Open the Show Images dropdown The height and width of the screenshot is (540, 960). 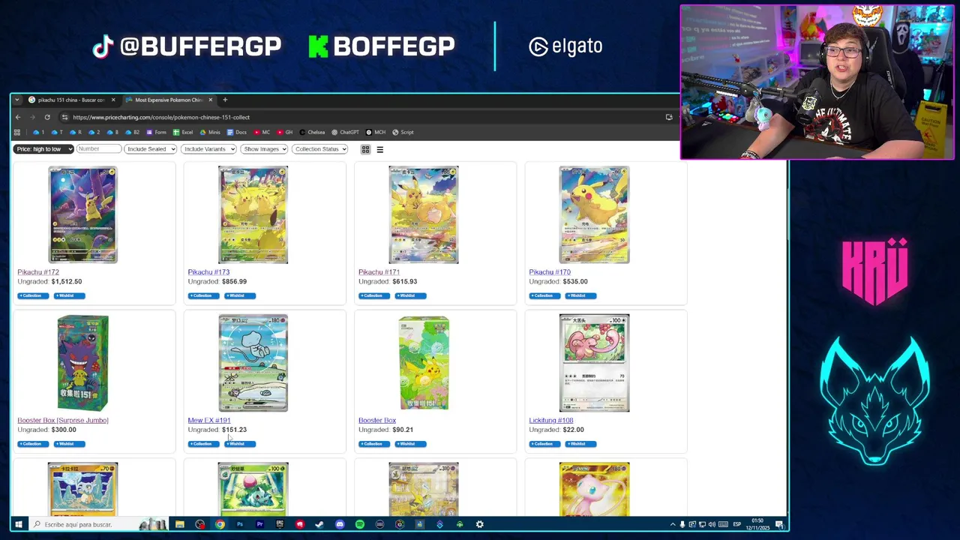tap(263, 149)
